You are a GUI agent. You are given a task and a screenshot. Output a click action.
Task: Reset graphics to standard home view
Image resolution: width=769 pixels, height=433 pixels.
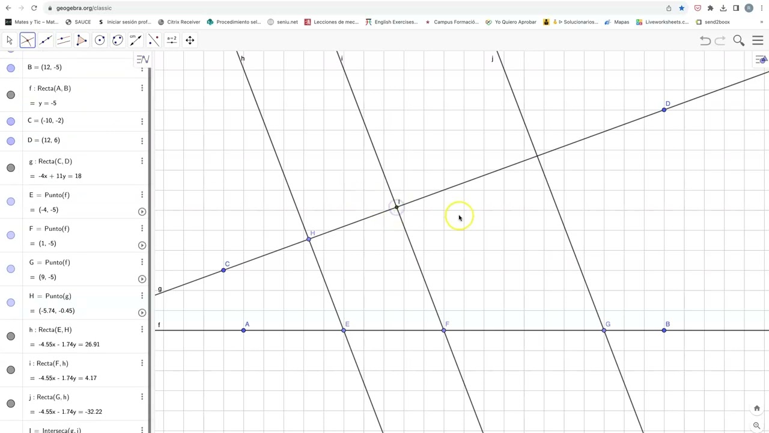coord(757,408)
